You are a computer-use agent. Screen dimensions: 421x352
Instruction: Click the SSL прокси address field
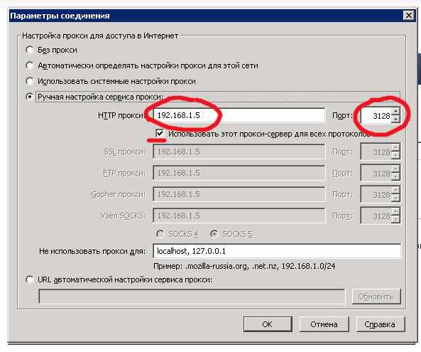(x=239, y=151)
